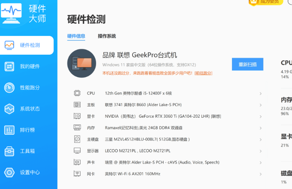The height and width of the screenshot is (189, 292).
Task: Expand the CPU row chevron
Action: [x=260, y=93]
